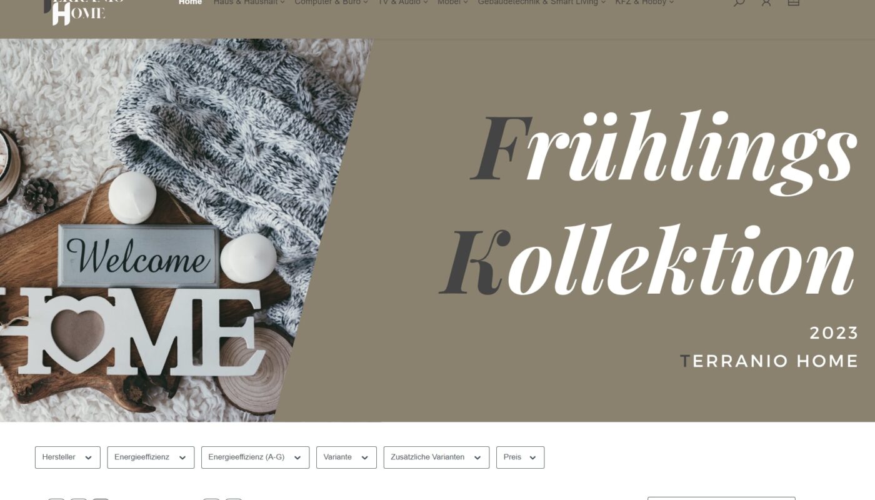
Task: Open the Computer & Büro menu
Action: pos(331,2)
